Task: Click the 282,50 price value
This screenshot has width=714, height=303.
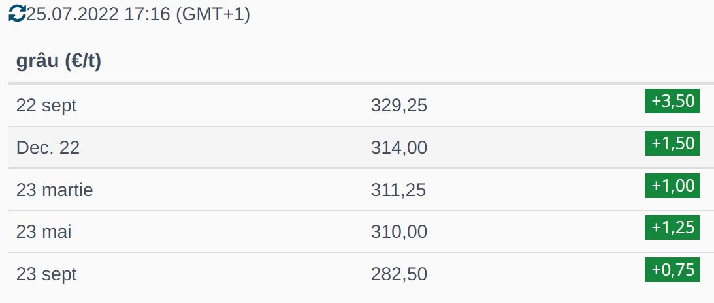Action: (398, 274)
